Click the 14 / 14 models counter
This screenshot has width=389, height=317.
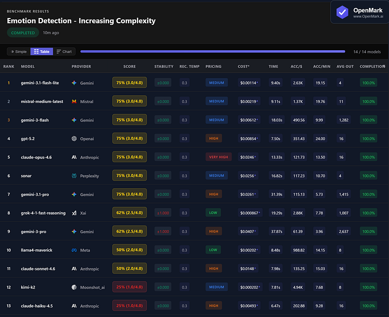coord(367,52)
